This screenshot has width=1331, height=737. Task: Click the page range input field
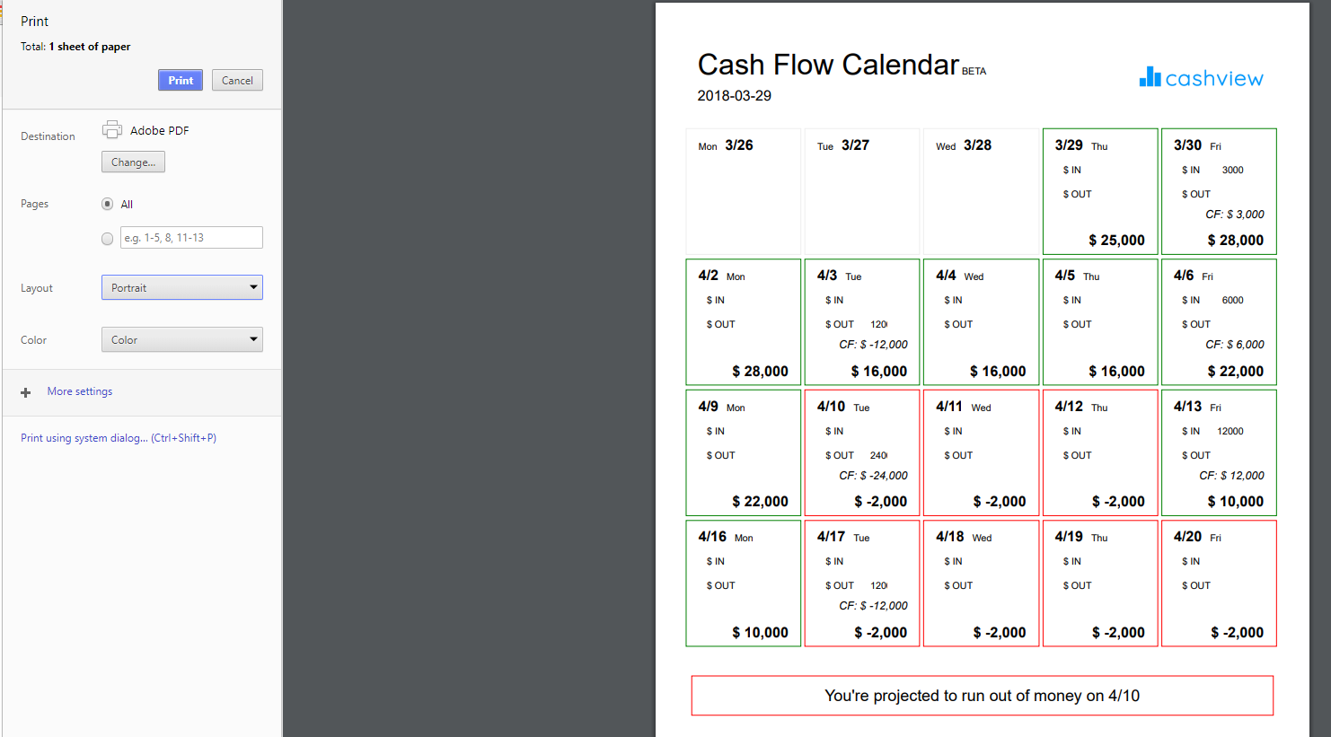[190, 237]
